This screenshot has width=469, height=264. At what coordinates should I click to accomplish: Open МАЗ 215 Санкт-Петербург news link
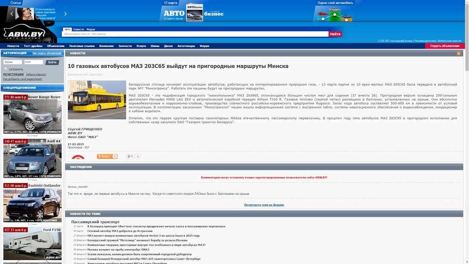144,259
